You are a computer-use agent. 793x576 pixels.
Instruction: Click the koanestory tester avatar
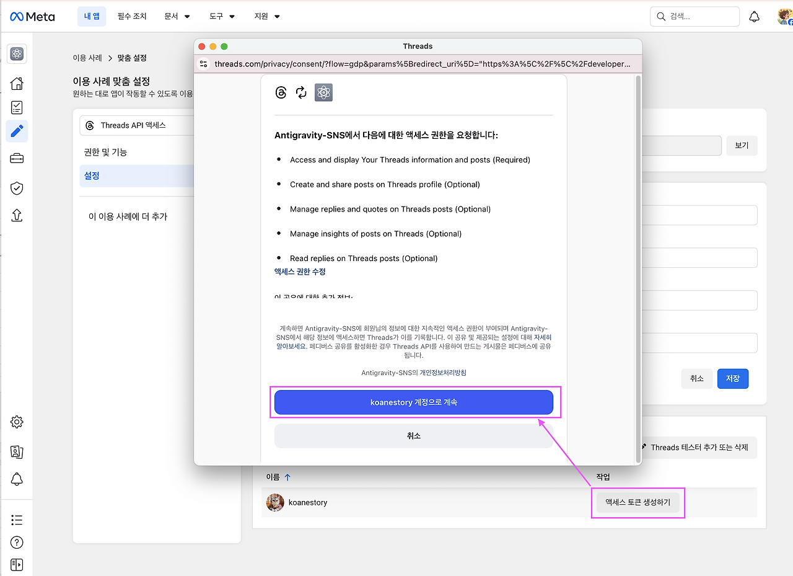275,503
